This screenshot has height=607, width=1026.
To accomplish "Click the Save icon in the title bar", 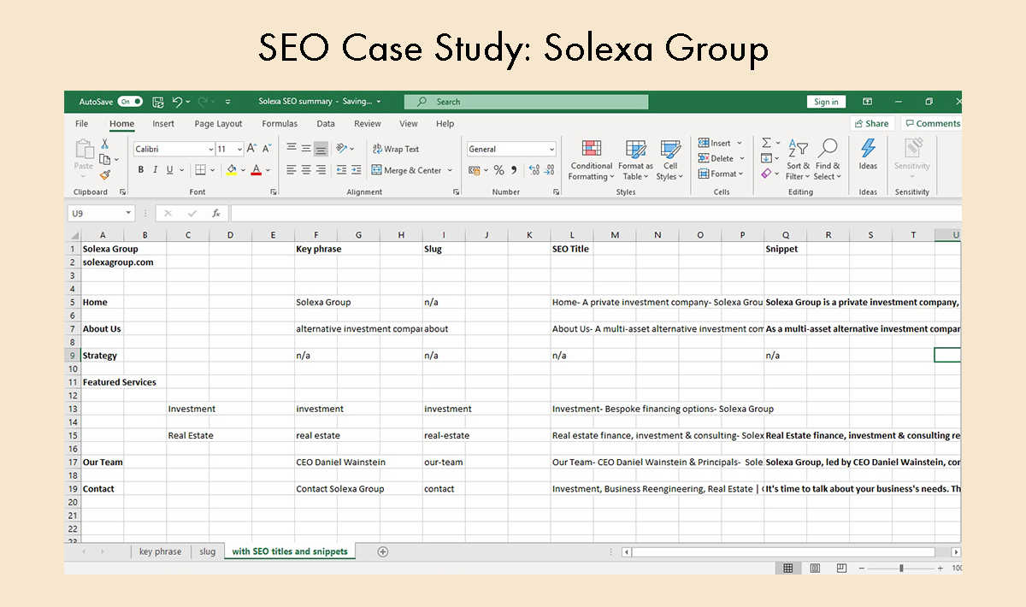I will (158, 102).
